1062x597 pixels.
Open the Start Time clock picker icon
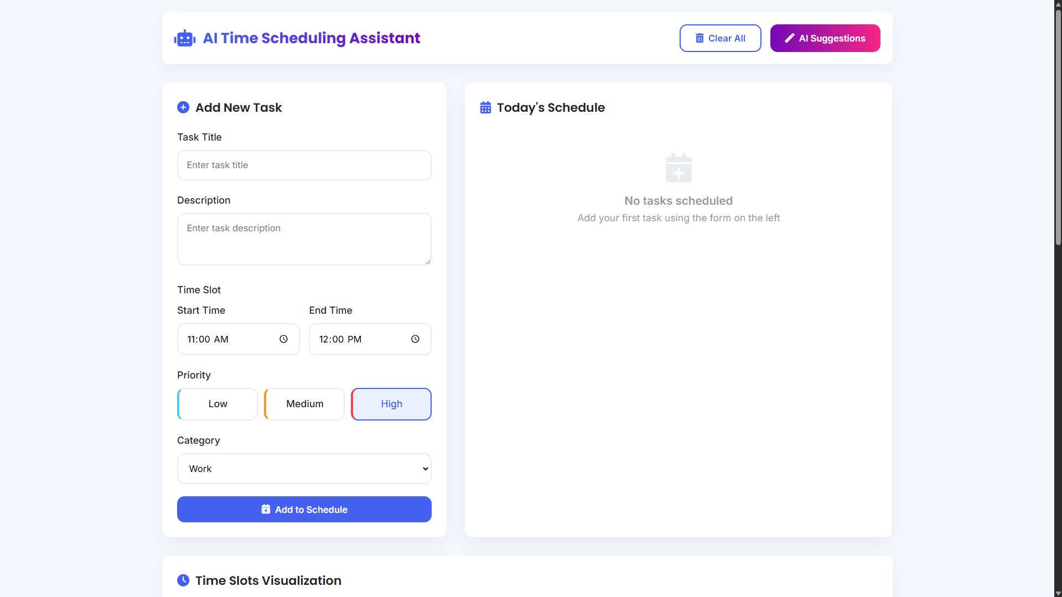point(283,339)
